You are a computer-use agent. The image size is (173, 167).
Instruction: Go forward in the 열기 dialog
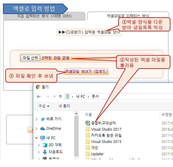[48, 97]
